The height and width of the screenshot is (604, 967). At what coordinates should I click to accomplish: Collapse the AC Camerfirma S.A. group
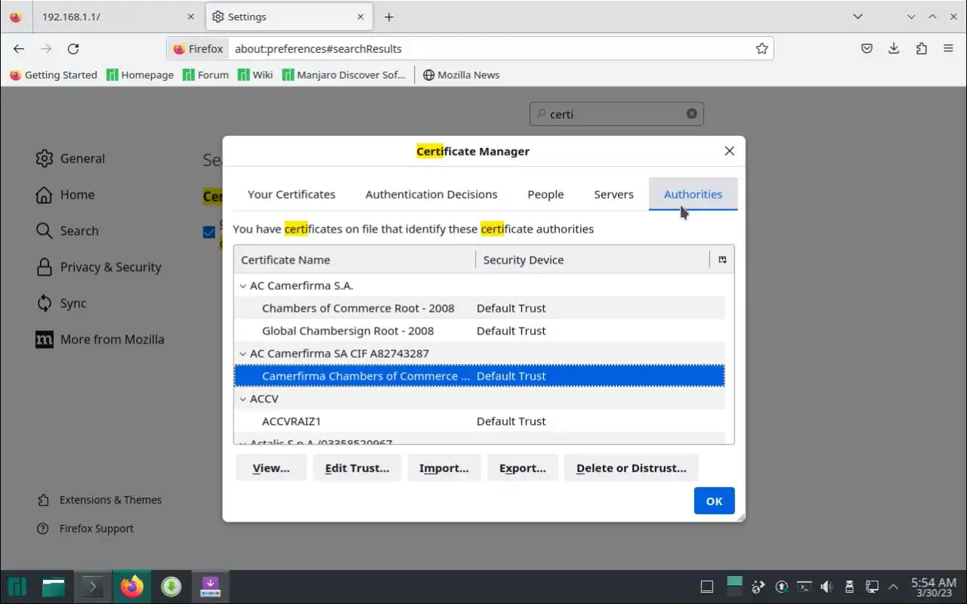[x=243, y=286]
